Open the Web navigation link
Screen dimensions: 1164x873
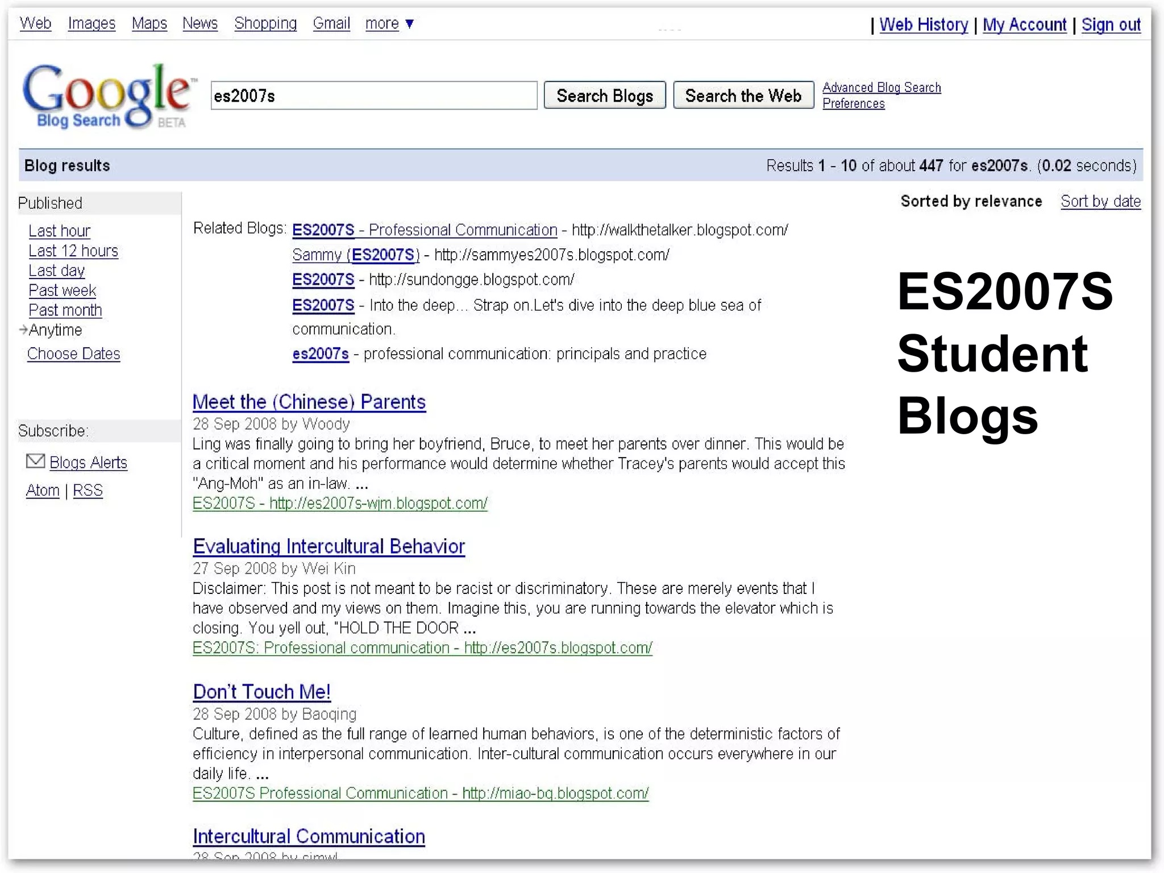point(35,23)
